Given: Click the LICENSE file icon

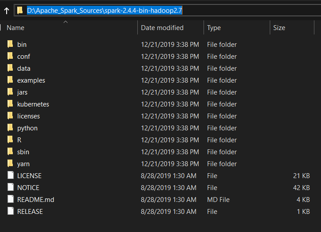Looking at the screenshot, I should [x=11, y=175].
